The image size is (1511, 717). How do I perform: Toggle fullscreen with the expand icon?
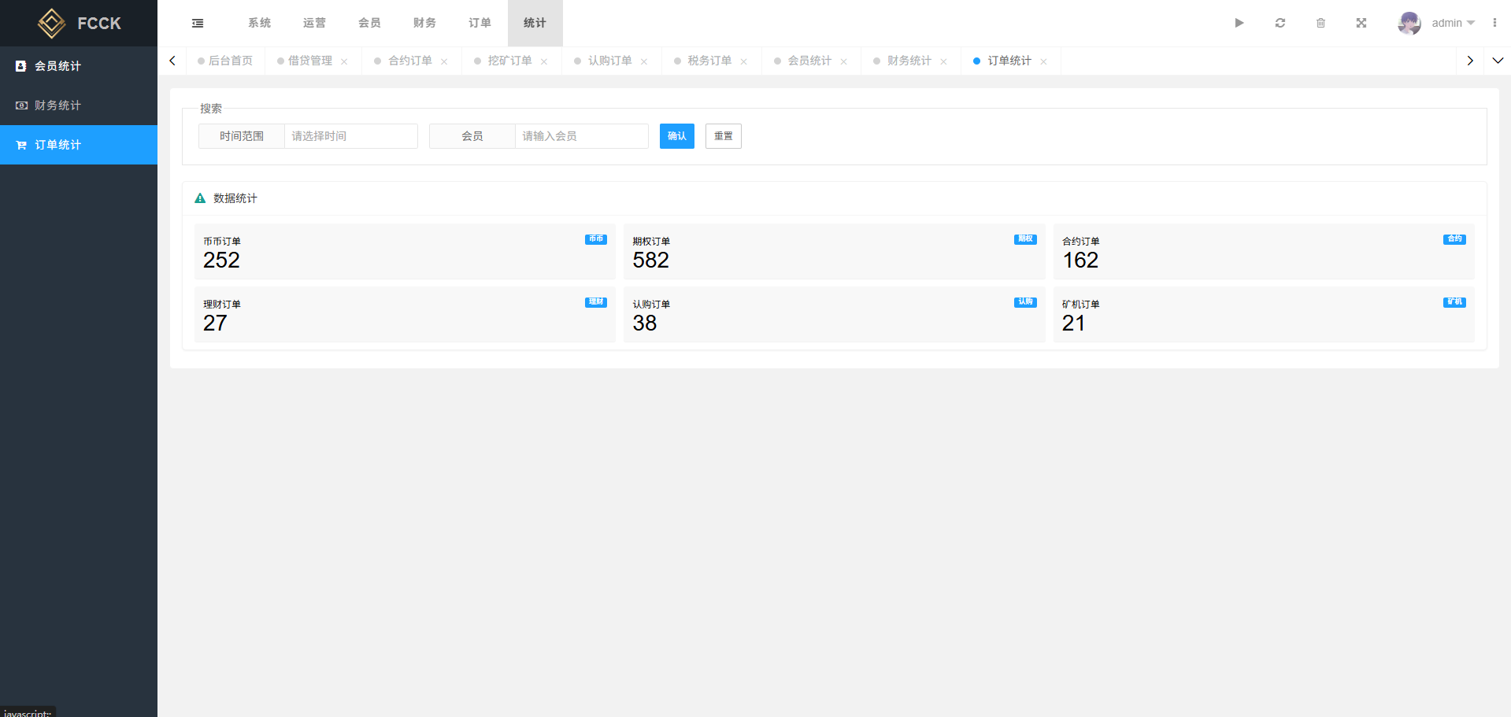click(1361, 23)
